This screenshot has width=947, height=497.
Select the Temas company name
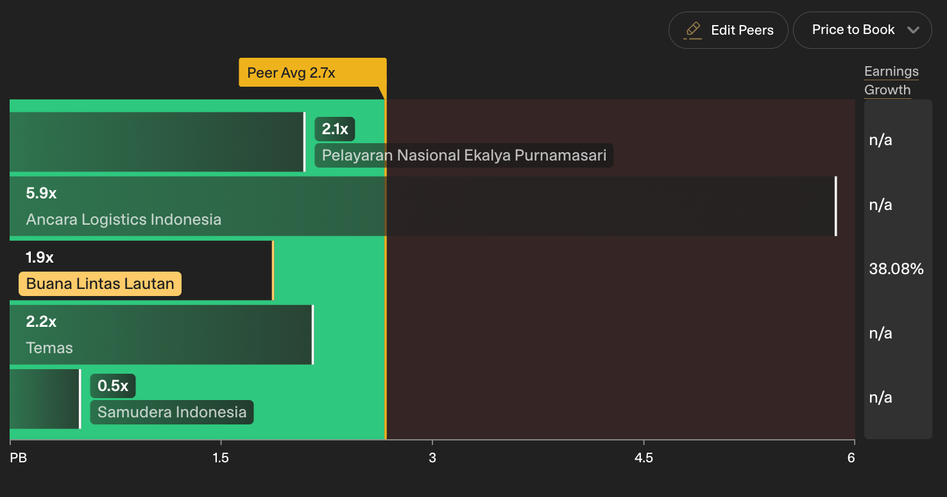[x=49, y=348]
